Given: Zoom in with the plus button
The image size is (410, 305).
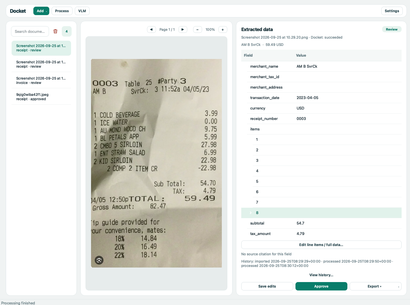Looking at the screenshot, I should (x=223, y=29).
